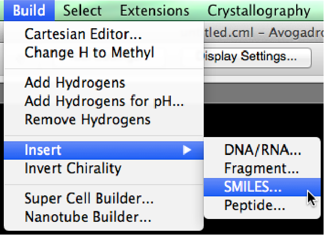
Task: Choose SMILES insert option
Action: click(253, 187)
